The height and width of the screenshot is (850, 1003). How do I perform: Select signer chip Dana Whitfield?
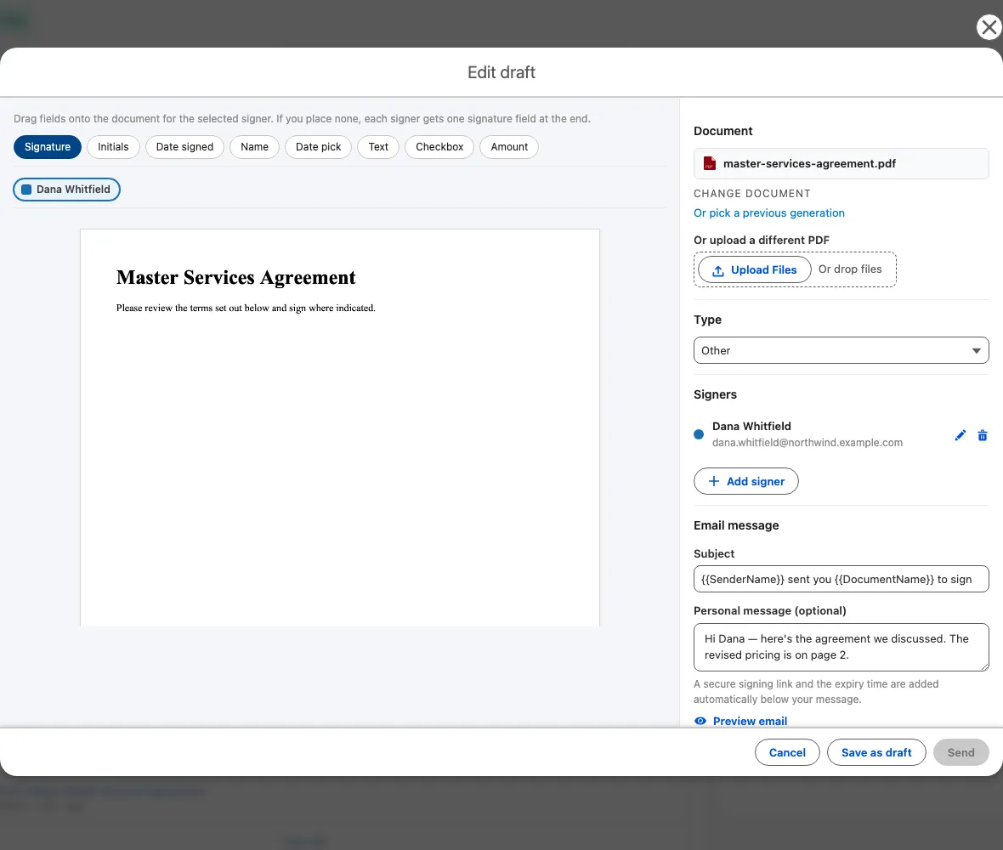point(66,190)
